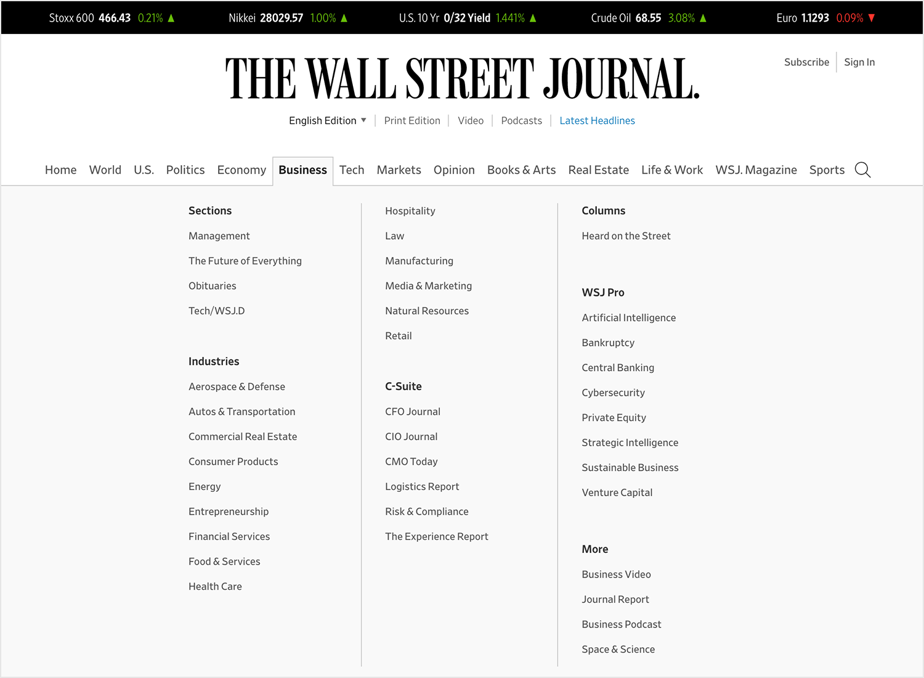Open Heard on the Street column
The height and width of the screenshot is (678, 924).
click(626, 236)
